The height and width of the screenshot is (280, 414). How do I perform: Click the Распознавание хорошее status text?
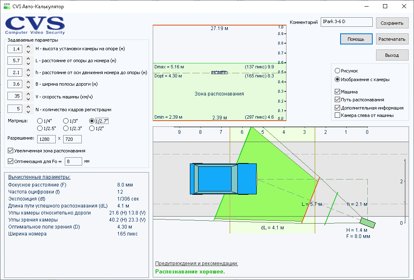click(190, 272)
